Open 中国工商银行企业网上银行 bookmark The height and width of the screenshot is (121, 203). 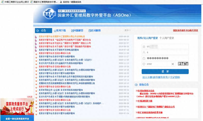(15, 2)
